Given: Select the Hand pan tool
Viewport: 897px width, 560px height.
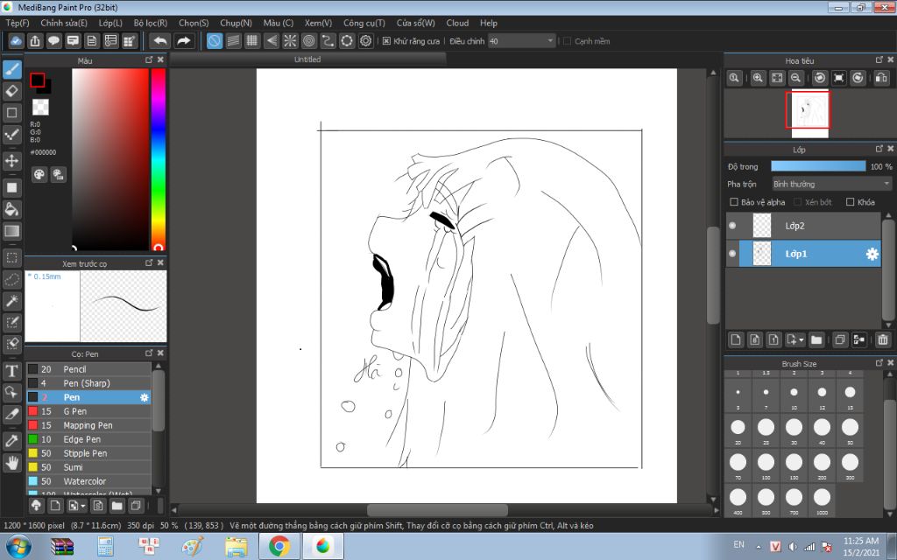Looking at the screenshot, I should (x=12, y=463).
